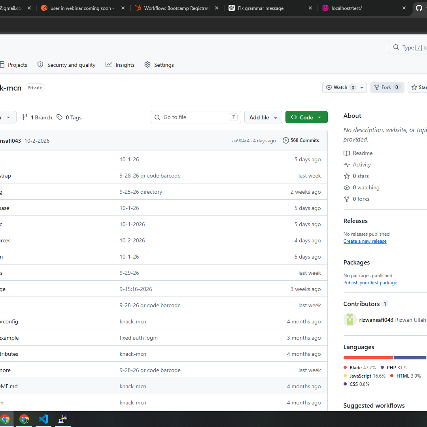
Task: Open the '9-15:16-2026' commit message
Action: pos(136,289)
